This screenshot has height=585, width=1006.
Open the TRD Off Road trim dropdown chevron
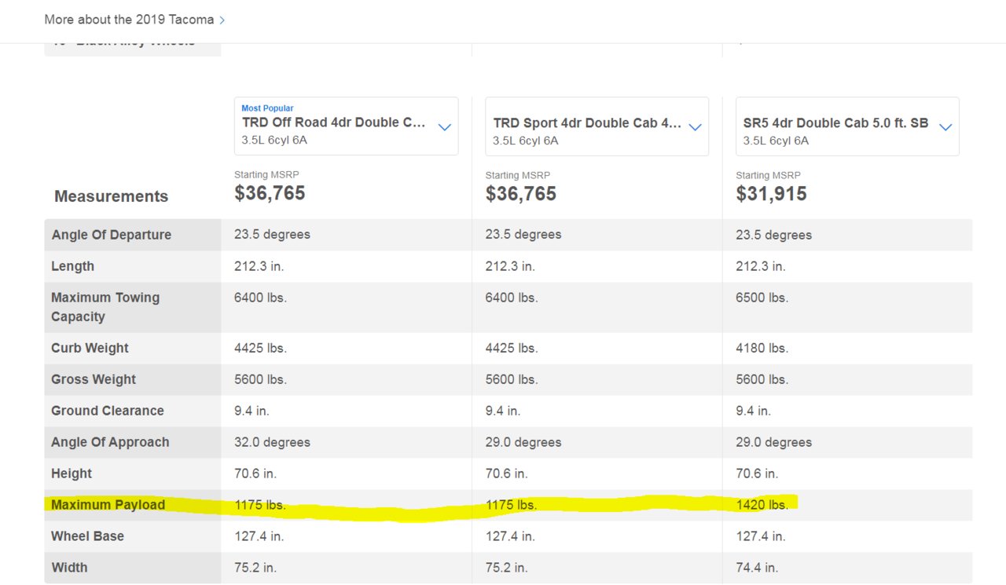[444, 127]
